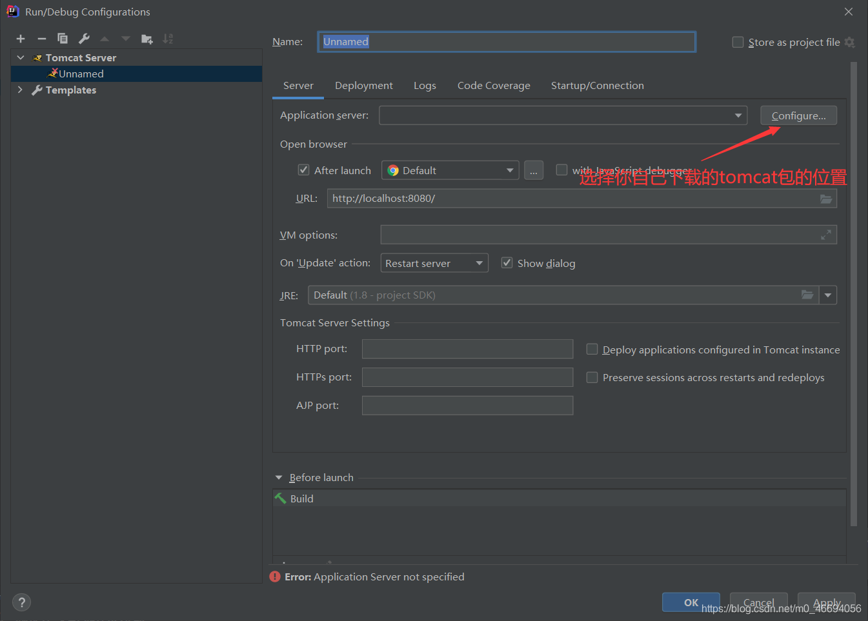Add a new run configuration with plus icon

tap(21, 39)
